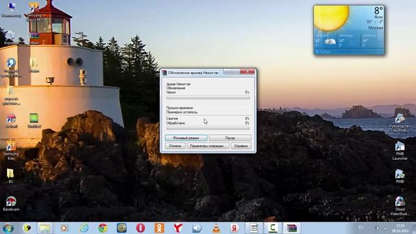416x234 pixels.
Task: Click the Фоновый режим button
Action: point(186,138)
